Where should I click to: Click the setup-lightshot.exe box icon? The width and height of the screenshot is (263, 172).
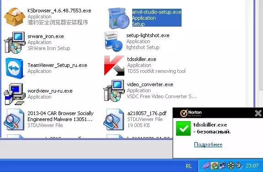coord(113,42)
